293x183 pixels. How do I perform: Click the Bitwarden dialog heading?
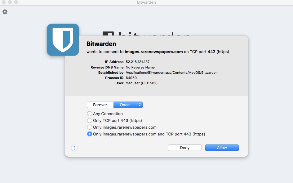(101, 44)
